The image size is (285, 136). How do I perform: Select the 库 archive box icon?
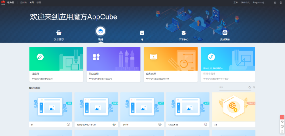pyautogui.click(x=142, y=33)
